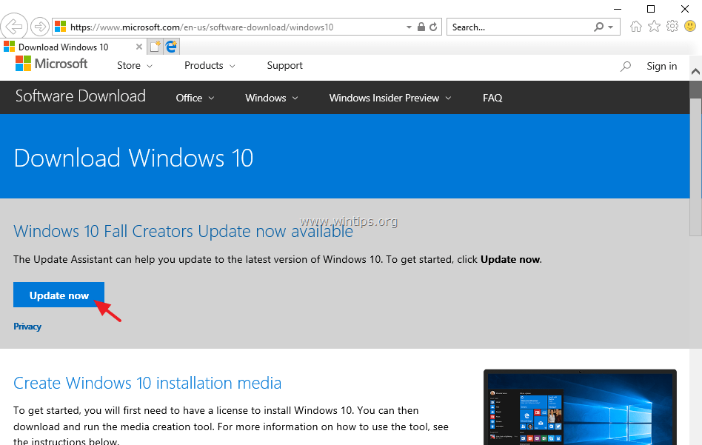The width and height of the screenshot is (702, 445).
Task: Click the page scrollbar up arrow
Action: (x=695, y=72)
